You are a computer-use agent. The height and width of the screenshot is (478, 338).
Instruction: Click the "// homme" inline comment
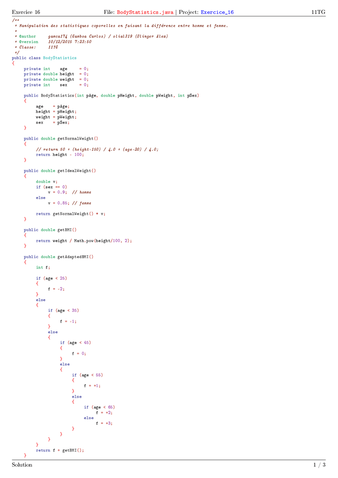tap(82, 192)
